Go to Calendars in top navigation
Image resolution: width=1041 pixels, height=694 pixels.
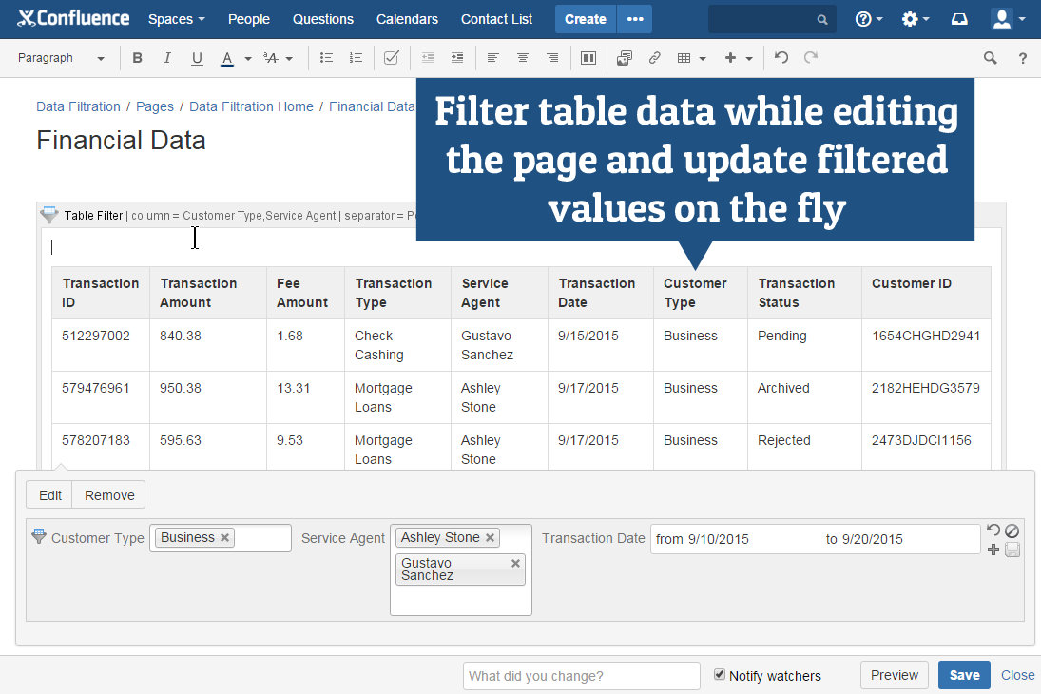point(407,19)
